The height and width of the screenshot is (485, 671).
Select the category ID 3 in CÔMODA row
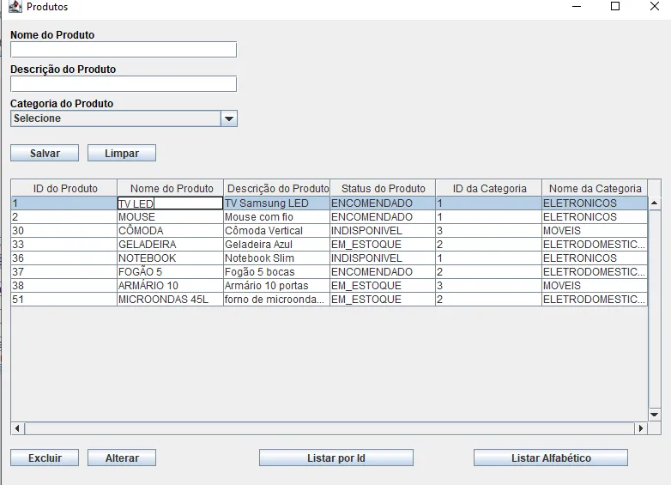point(489,231)
